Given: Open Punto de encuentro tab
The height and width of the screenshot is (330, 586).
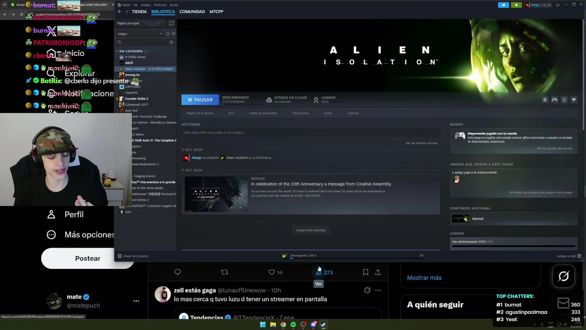Looking at the screenshot, I should pos(263,113).
